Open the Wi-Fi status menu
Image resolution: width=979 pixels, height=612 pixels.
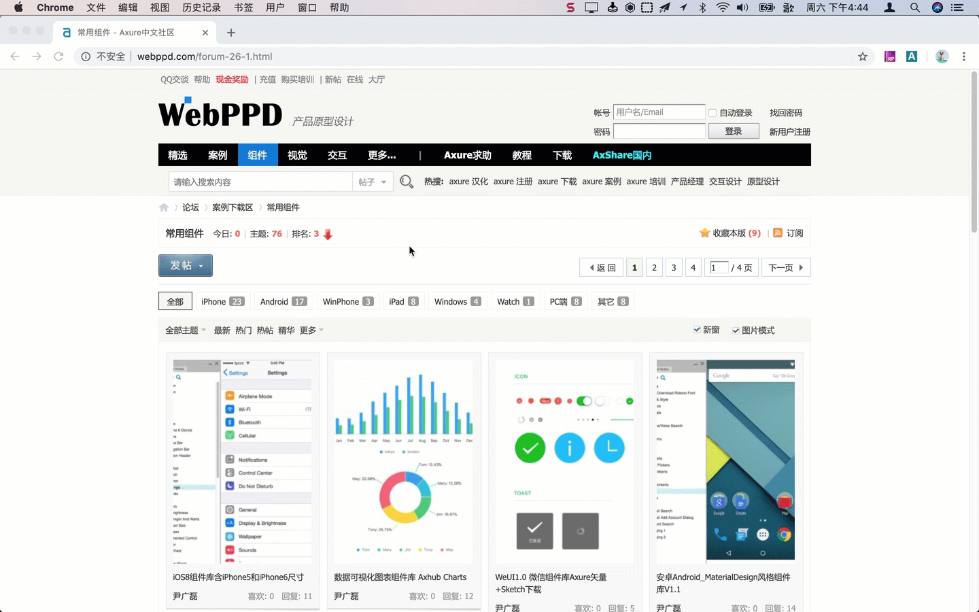723,7
